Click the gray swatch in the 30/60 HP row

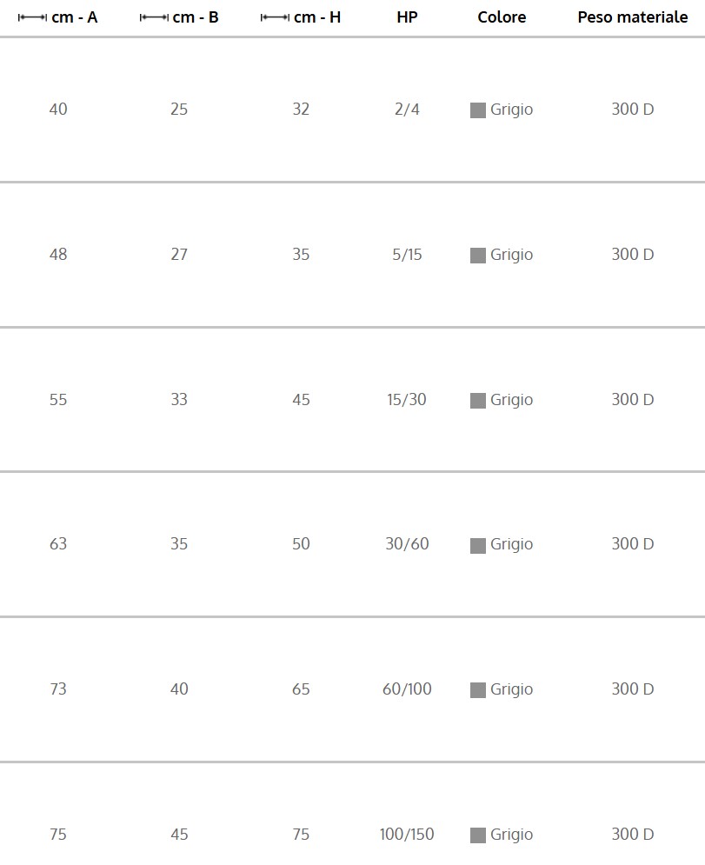[x=478, y=546]
